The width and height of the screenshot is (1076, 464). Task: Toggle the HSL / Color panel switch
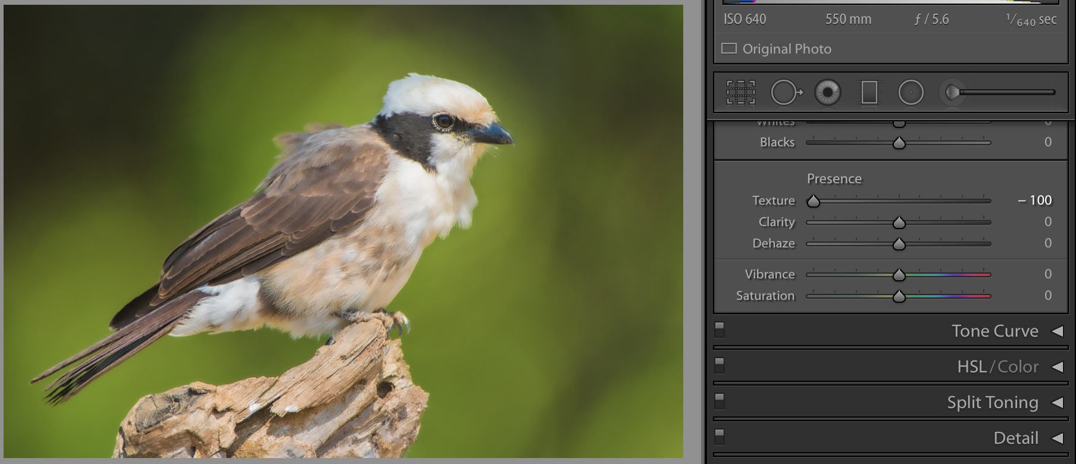[x=720, y=365]
